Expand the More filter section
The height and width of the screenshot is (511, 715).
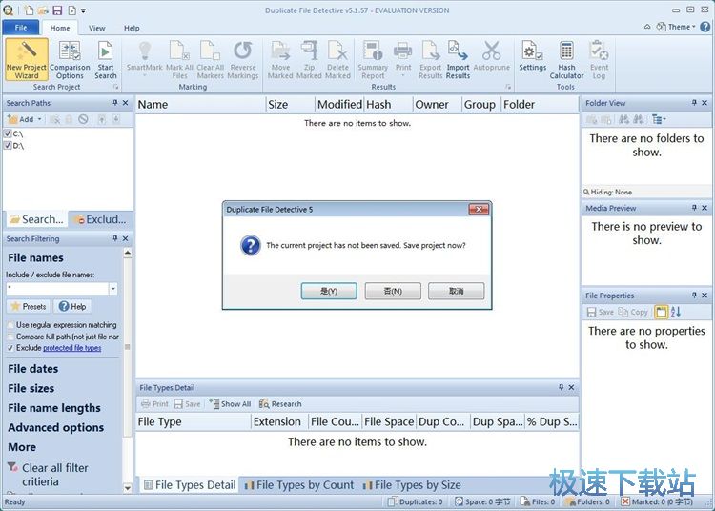click(x=22, y=447)
